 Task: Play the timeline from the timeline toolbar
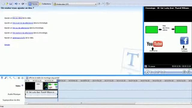(22, 78)
